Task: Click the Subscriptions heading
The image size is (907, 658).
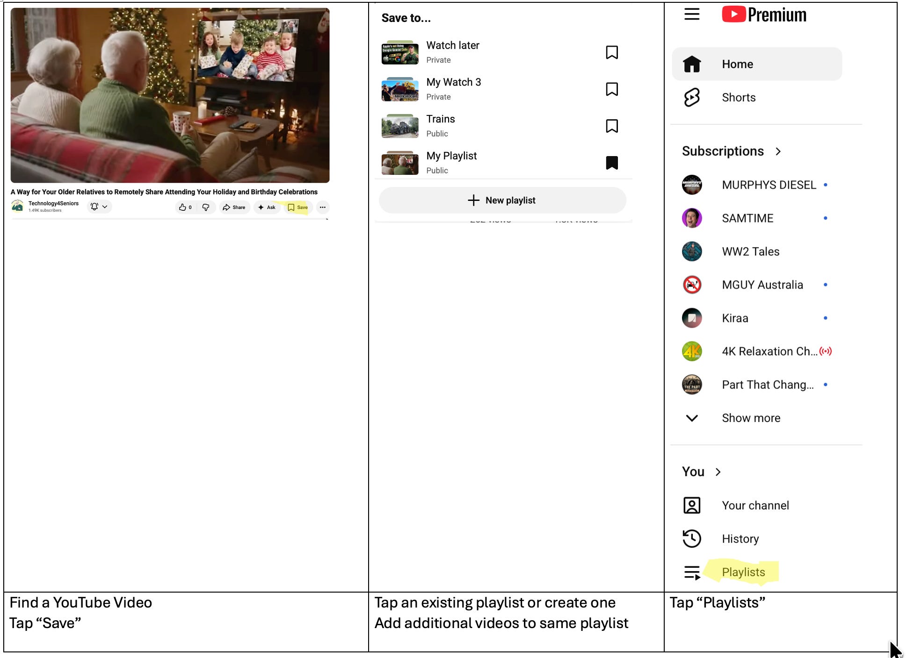Action: (723, 151)
